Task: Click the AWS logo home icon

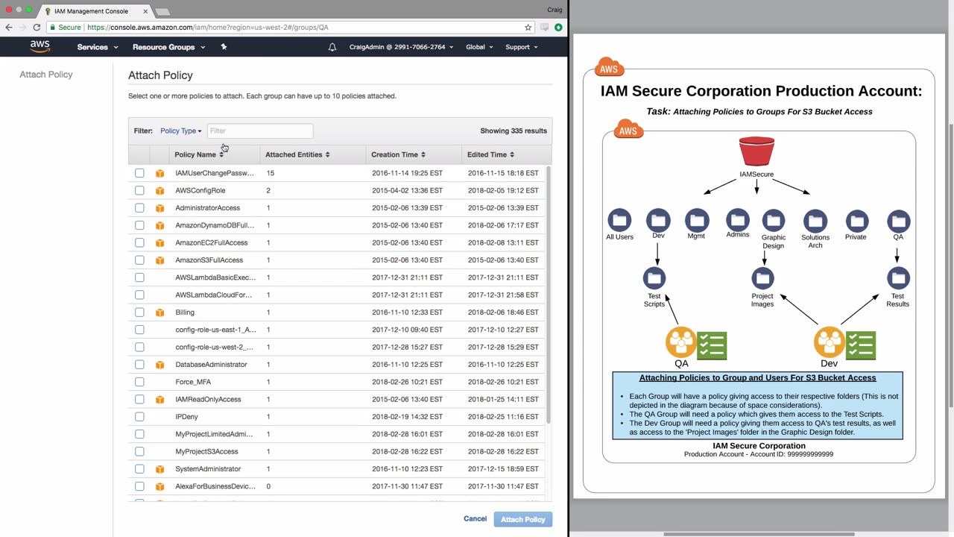Action: pyautogui.click(x=40, y=47)
